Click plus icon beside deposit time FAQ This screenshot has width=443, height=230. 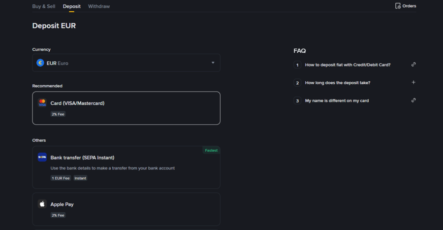[413, 82]
